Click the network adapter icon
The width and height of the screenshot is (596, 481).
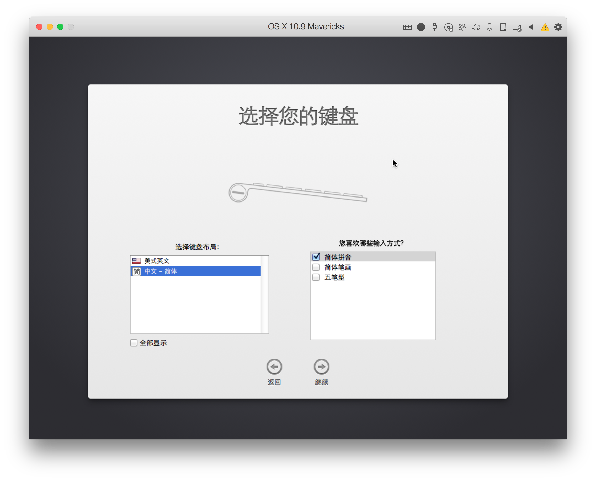(462, 27)
